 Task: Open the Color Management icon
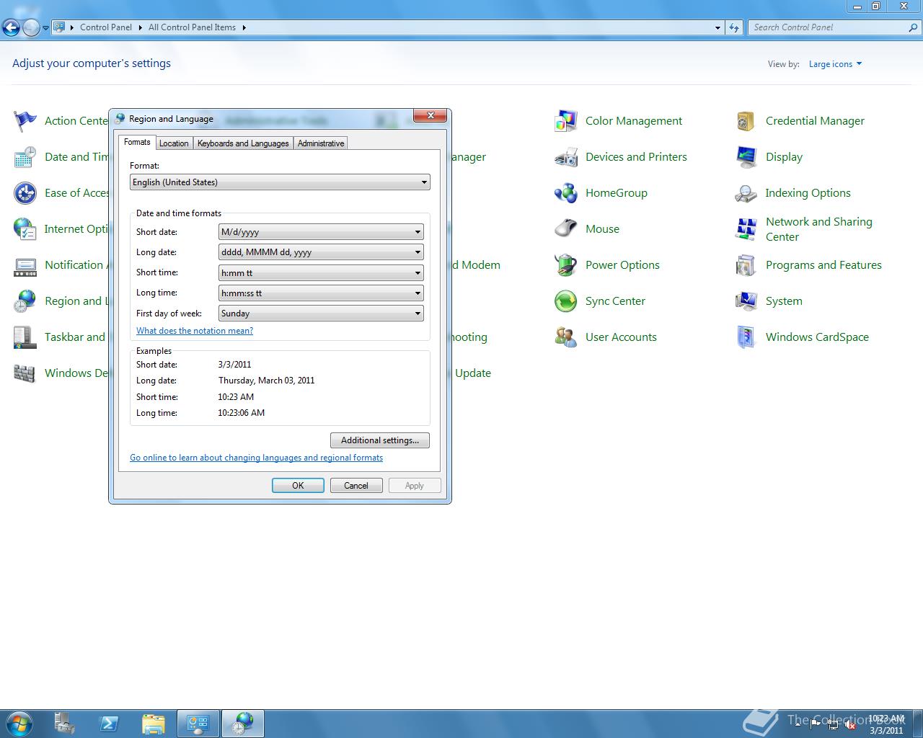tap(566, 121)
